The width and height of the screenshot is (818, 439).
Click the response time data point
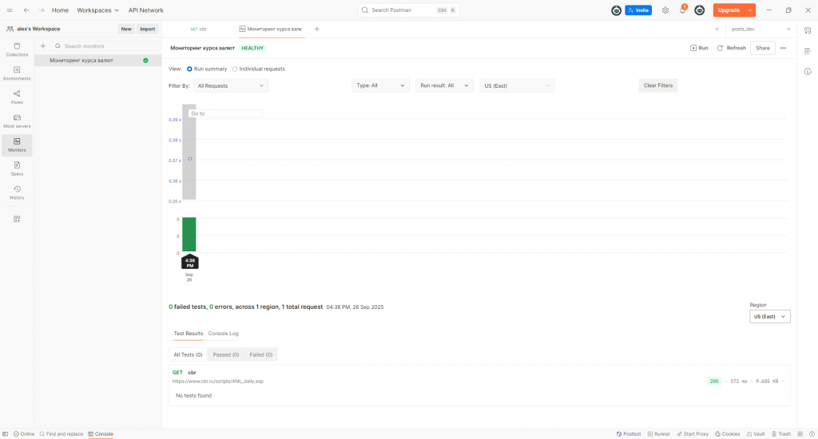(190, 159)
